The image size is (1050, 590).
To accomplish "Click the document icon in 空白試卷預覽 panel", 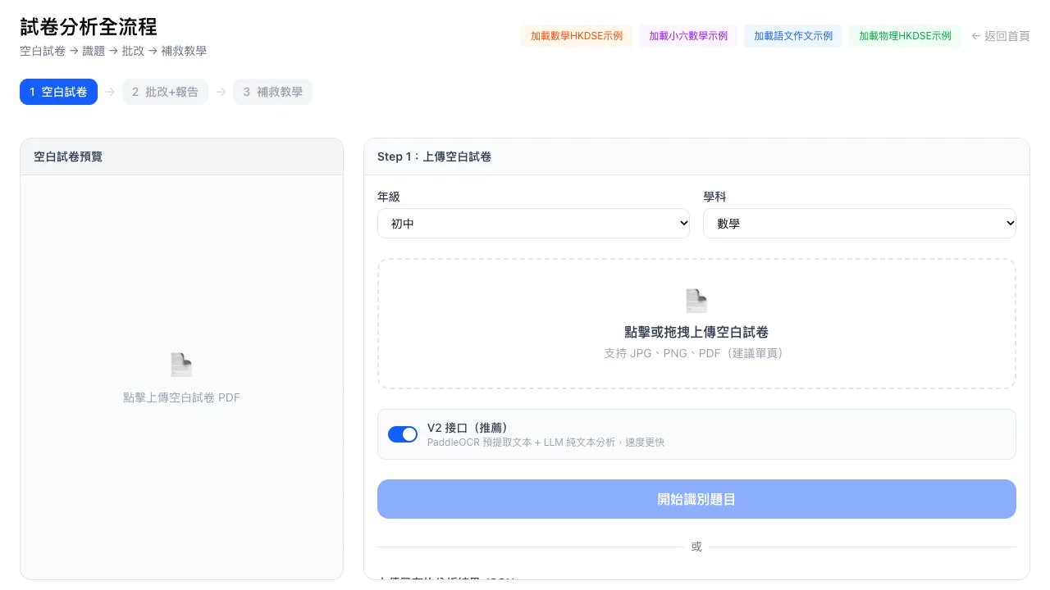I will coord(181,365).
